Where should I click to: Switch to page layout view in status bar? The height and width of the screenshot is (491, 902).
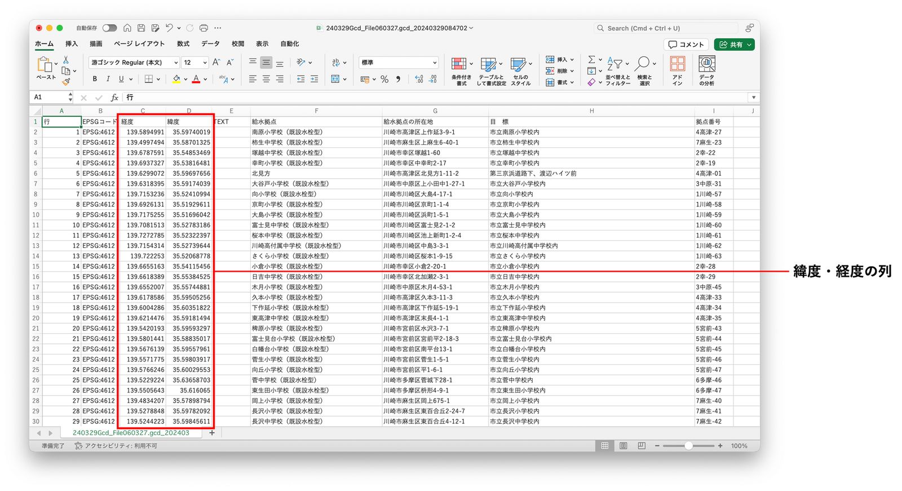623,446
